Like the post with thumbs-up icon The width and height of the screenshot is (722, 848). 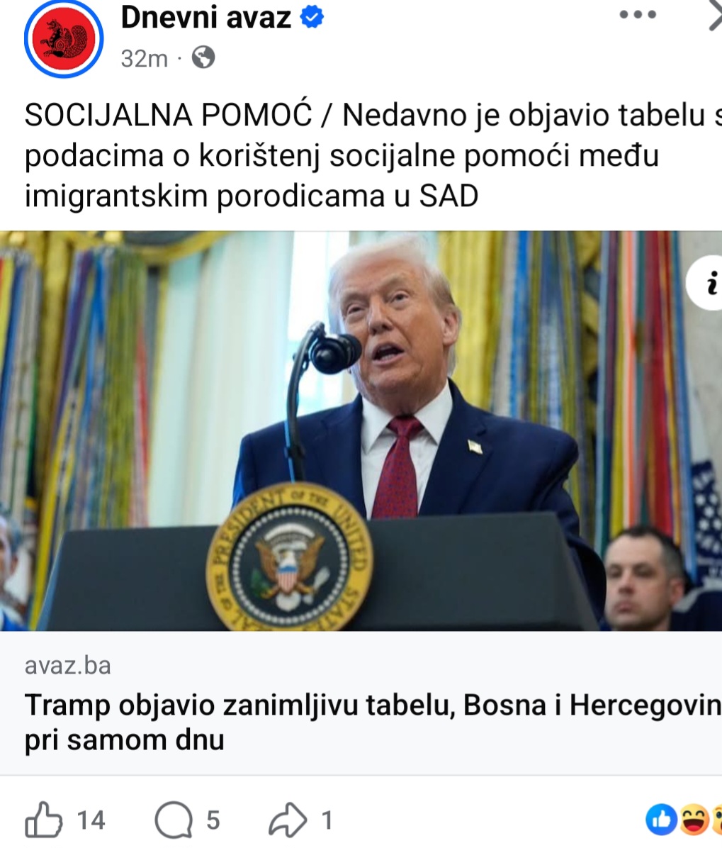(43, 820)
